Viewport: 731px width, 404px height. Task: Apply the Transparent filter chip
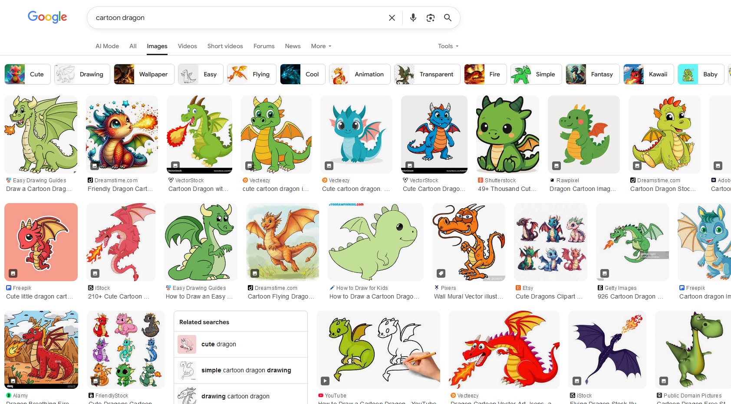427,74
